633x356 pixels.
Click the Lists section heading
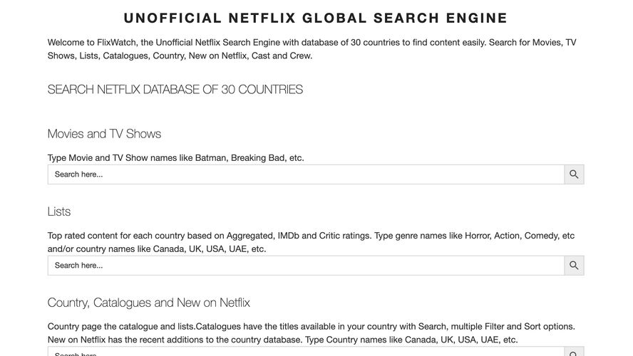pos(59,211)
